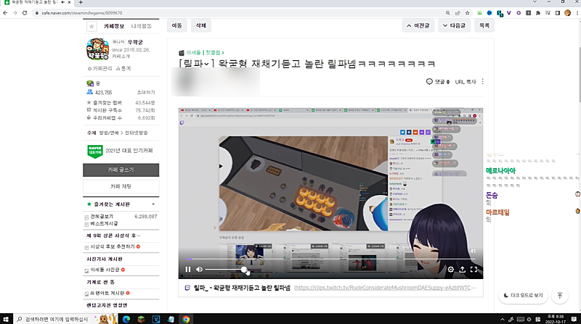
Task: Click the Twitch icon beside clip title
Action: click(187, 288)
